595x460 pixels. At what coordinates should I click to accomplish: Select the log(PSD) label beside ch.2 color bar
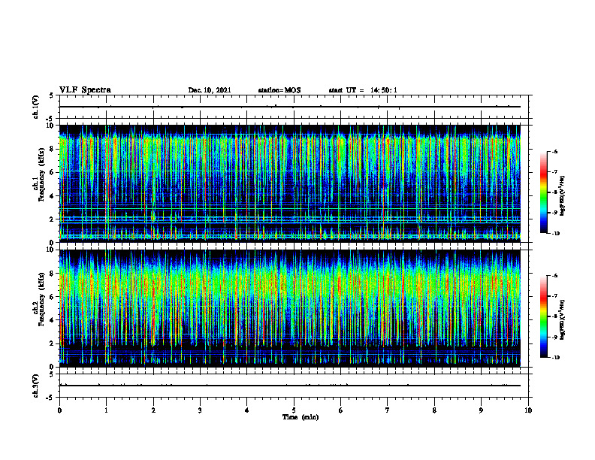[x=563, y=320]
